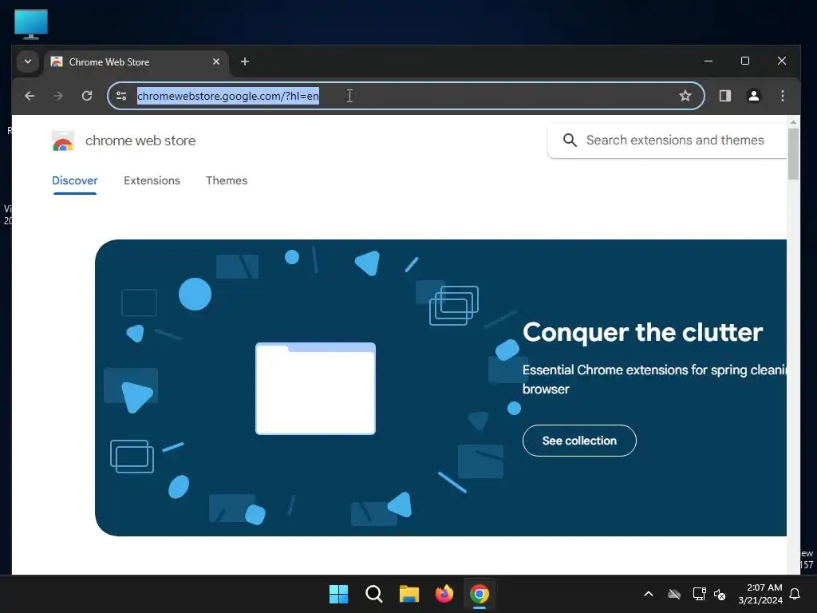The image size is (817, 613).
Task: Click the page vertical scrollbar thumb
Action: click(793, 154)
